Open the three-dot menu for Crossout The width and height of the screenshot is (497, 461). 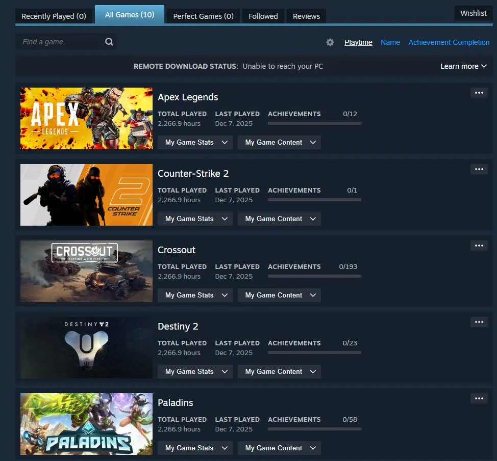point(479,246)
